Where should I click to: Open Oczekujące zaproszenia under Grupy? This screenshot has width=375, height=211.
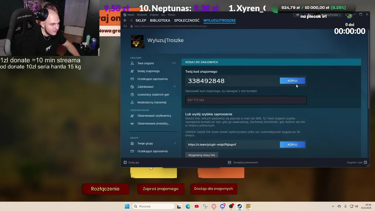point(153,151)
